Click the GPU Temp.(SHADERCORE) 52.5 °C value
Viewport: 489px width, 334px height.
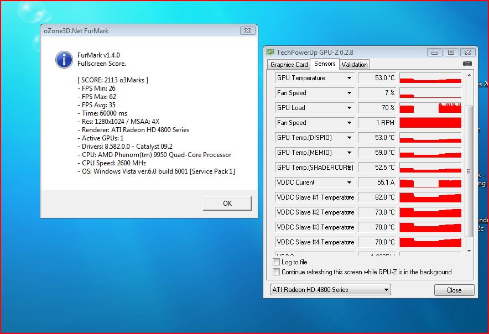377,168
